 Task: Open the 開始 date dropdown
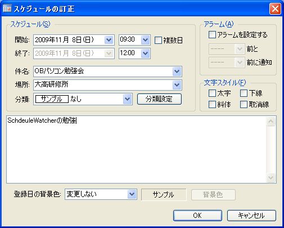click(x=109, y=40)
